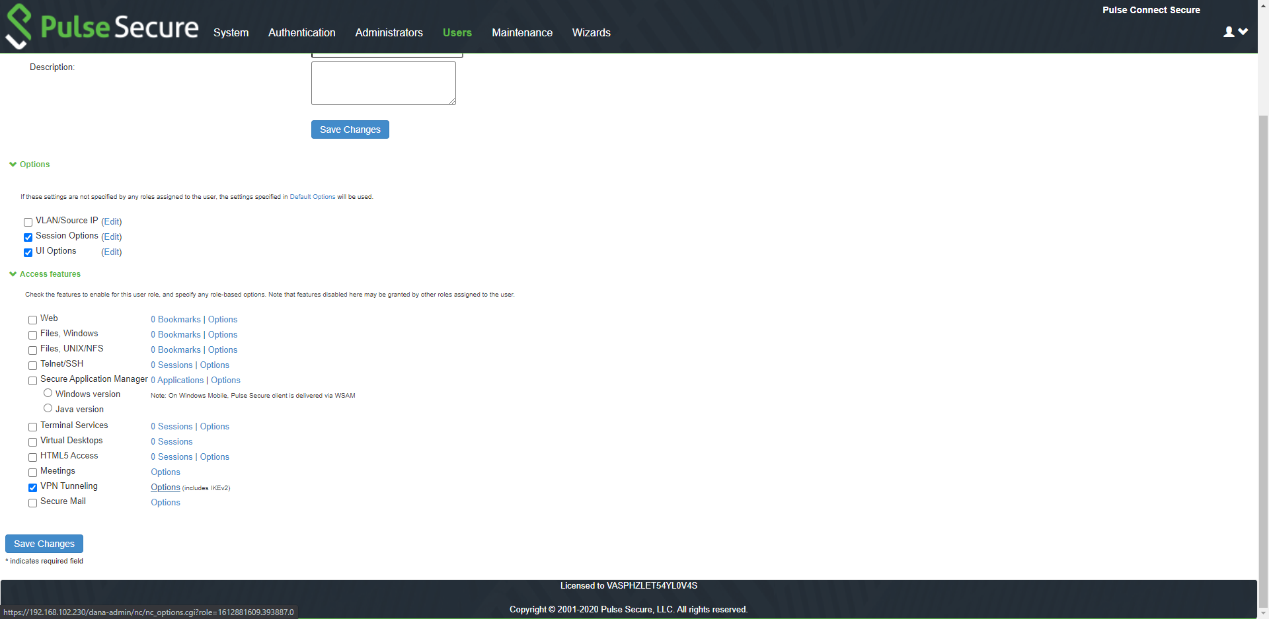
Task: Click the scrollbar down arrow
Action: pyautogui.click(x=1263, y=613)
